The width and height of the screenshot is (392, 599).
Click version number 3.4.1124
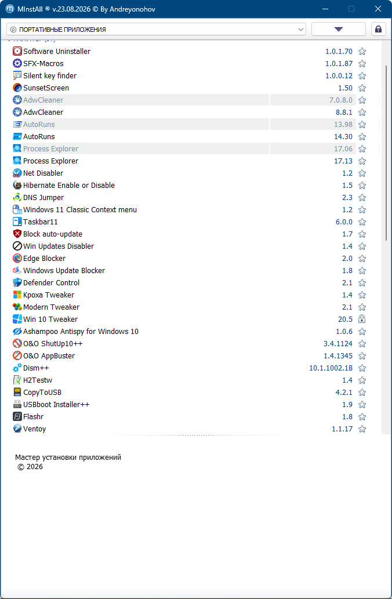[x=338, y=343]
